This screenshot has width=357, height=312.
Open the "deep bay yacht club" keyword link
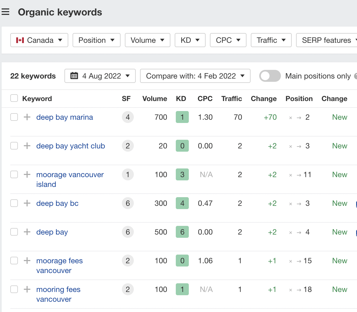[x=70, y=146]
